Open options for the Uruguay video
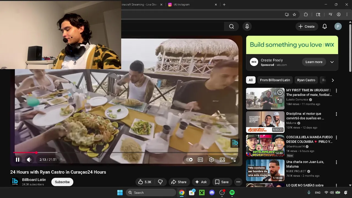Screen dimensions: 352x198 point(336,90)
